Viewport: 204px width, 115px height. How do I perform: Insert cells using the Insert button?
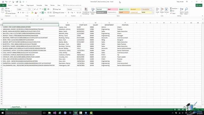click(157, 11)
